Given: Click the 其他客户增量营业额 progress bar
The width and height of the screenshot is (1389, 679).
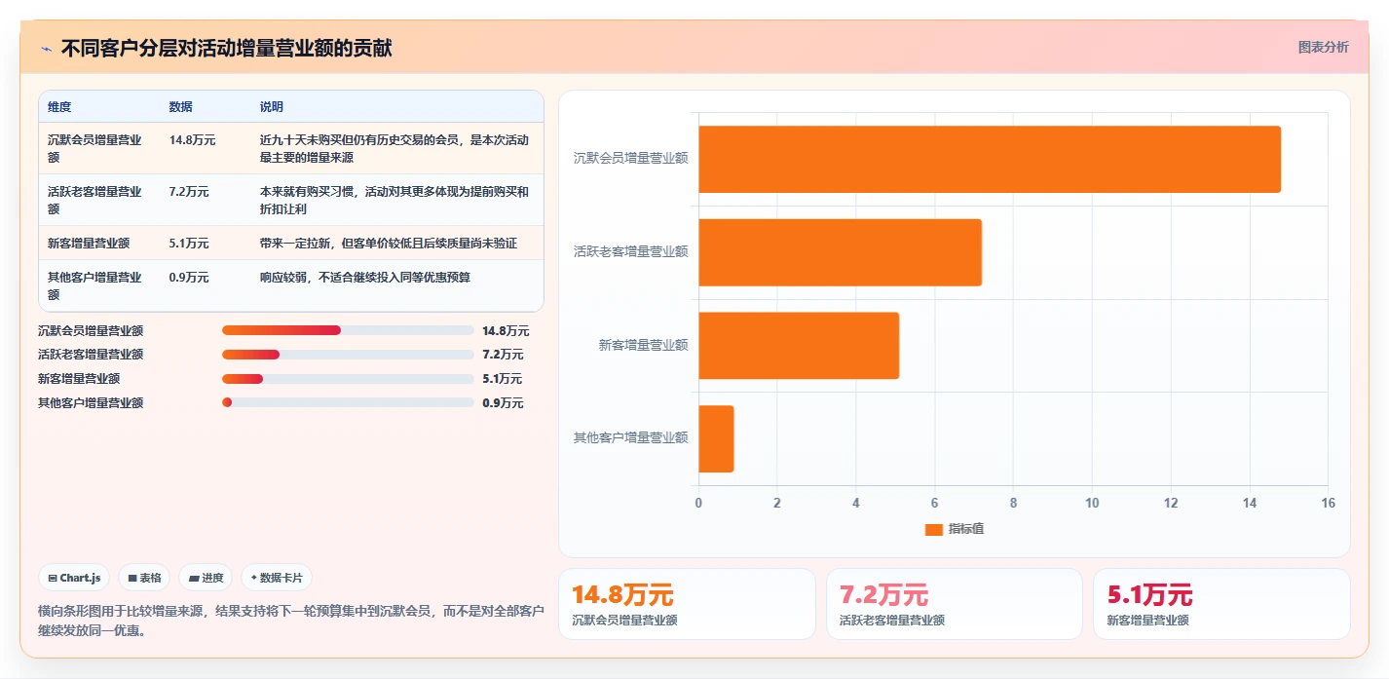Looking at the screenshot, I should [348, 402].
